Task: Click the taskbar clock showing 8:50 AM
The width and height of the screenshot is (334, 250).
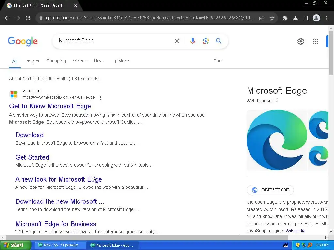Action: [x=322, y=245]
